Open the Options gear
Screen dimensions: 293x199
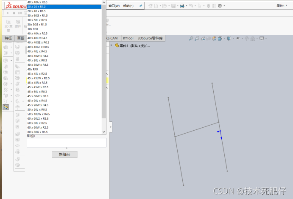pyautogui.click(x=220, y=6)
